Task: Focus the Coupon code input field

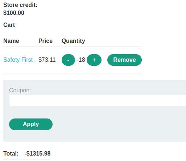Action: [x=98, y=101]
